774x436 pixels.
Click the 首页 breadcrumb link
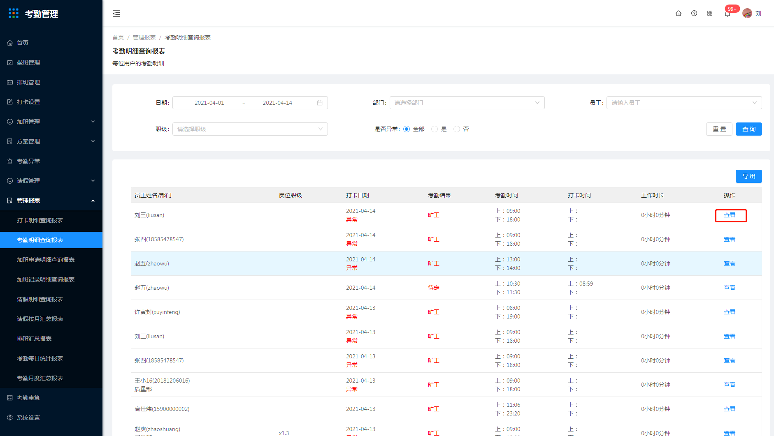tap(118, 37)
